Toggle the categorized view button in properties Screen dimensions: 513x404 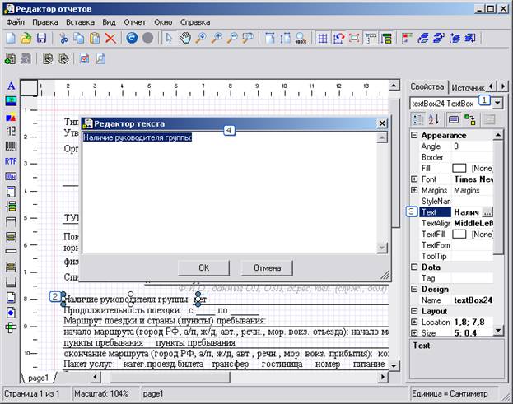point(417,119)
